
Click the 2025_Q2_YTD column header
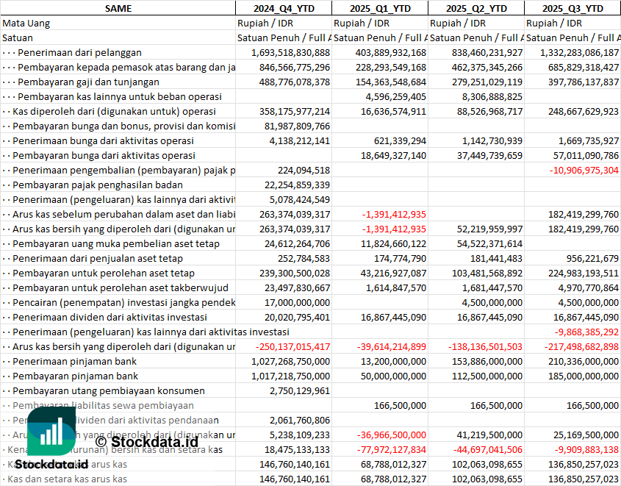pyautogui.click(x=475, y=8)
